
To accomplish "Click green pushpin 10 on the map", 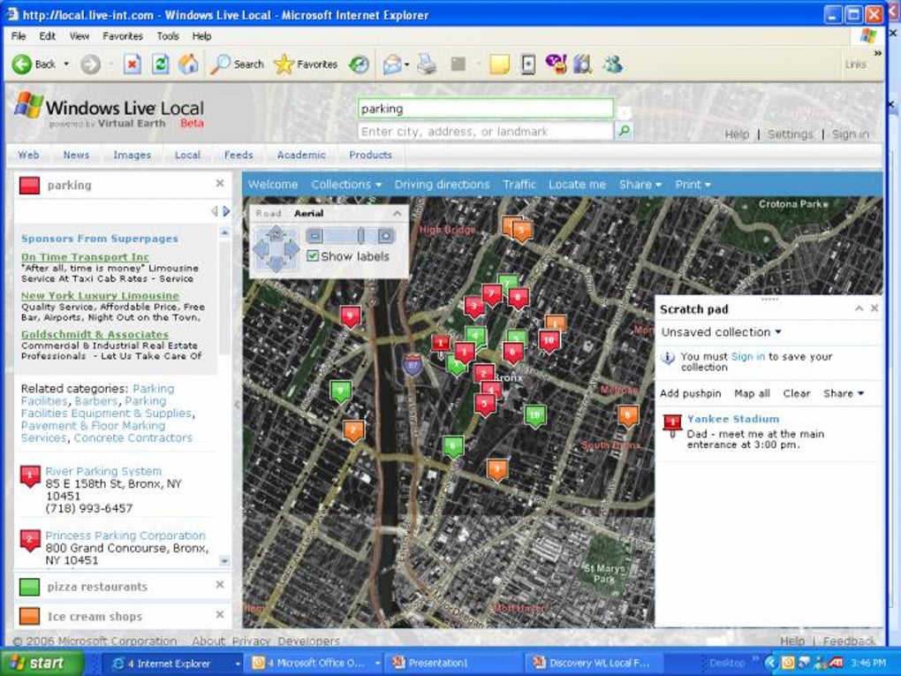I will point(535,415).
